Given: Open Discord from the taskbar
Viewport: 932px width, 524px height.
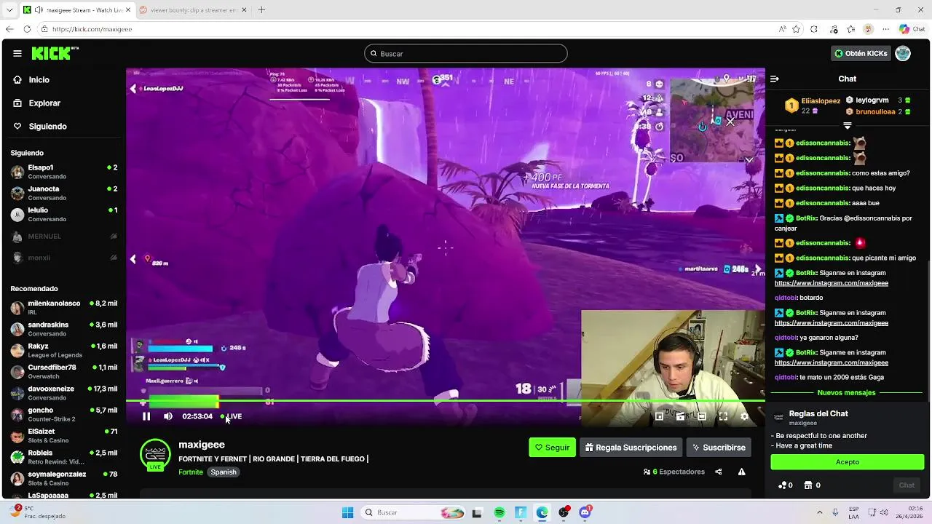Looking at the screenshot, I should point(585,512).
